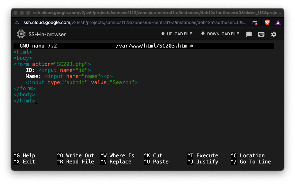The image size is (295, 184).
Task: Click the send feedback icon
Action: click(x=249, y=34)
